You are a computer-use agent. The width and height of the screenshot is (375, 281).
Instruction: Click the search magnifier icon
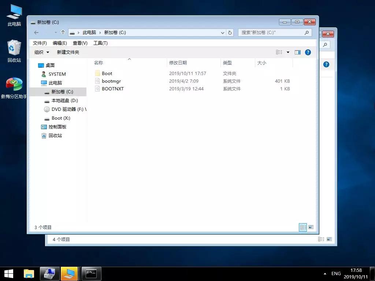(307, 33)
